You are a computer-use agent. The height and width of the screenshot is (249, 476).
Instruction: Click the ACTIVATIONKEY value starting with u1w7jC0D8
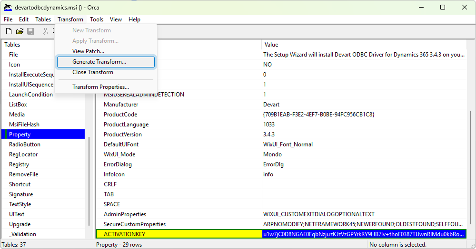(364, 234)
